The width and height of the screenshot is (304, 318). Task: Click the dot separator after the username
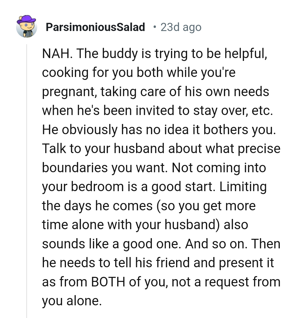coord(154,27)
